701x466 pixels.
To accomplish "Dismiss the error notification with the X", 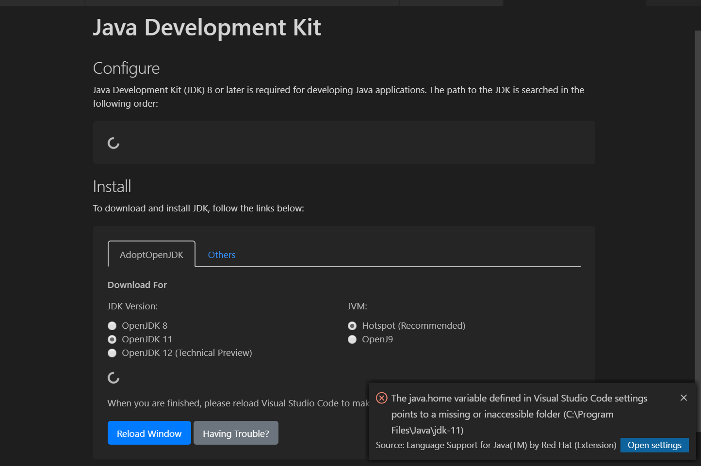I will pos(684,398).
